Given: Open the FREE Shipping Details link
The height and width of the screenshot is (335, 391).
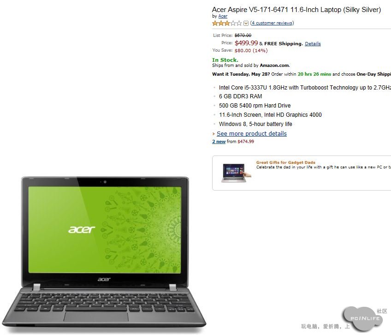Looking at the screenshot, I should point(313,44).
